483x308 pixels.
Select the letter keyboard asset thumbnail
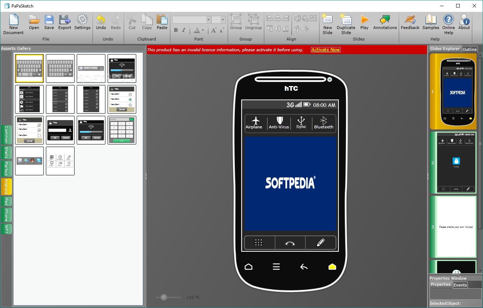(29, 68)
